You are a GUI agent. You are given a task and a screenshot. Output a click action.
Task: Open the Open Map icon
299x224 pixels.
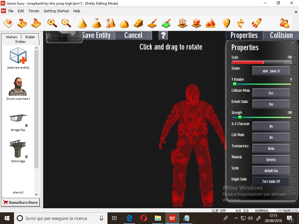[22, 23]
